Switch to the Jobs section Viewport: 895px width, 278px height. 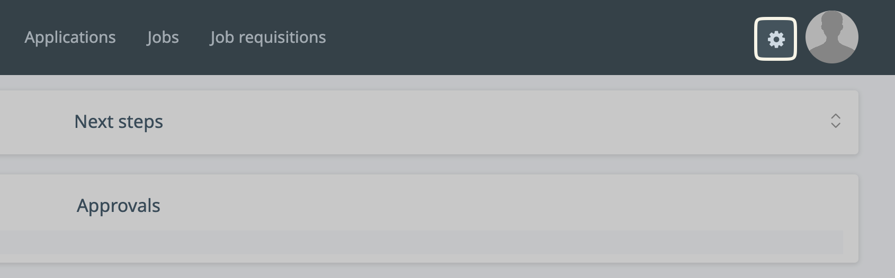pos(163,38)
